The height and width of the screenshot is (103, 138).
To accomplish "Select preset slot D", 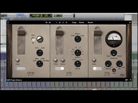I will tap(66, 23).
